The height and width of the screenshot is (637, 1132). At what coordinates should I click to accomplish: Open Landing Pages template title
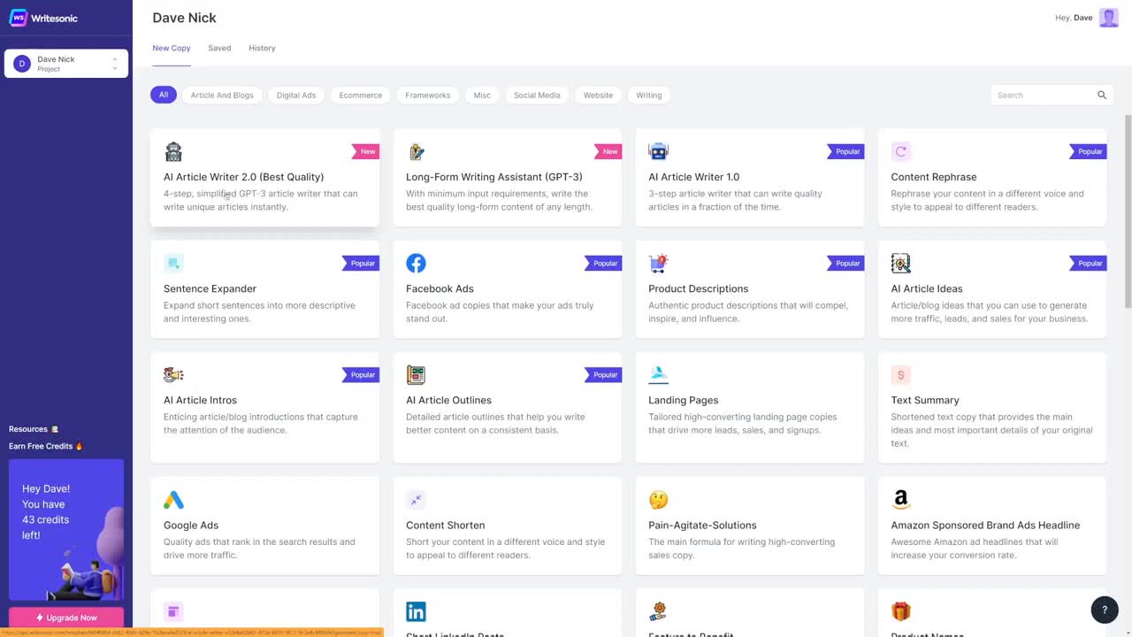click(683, 400)
